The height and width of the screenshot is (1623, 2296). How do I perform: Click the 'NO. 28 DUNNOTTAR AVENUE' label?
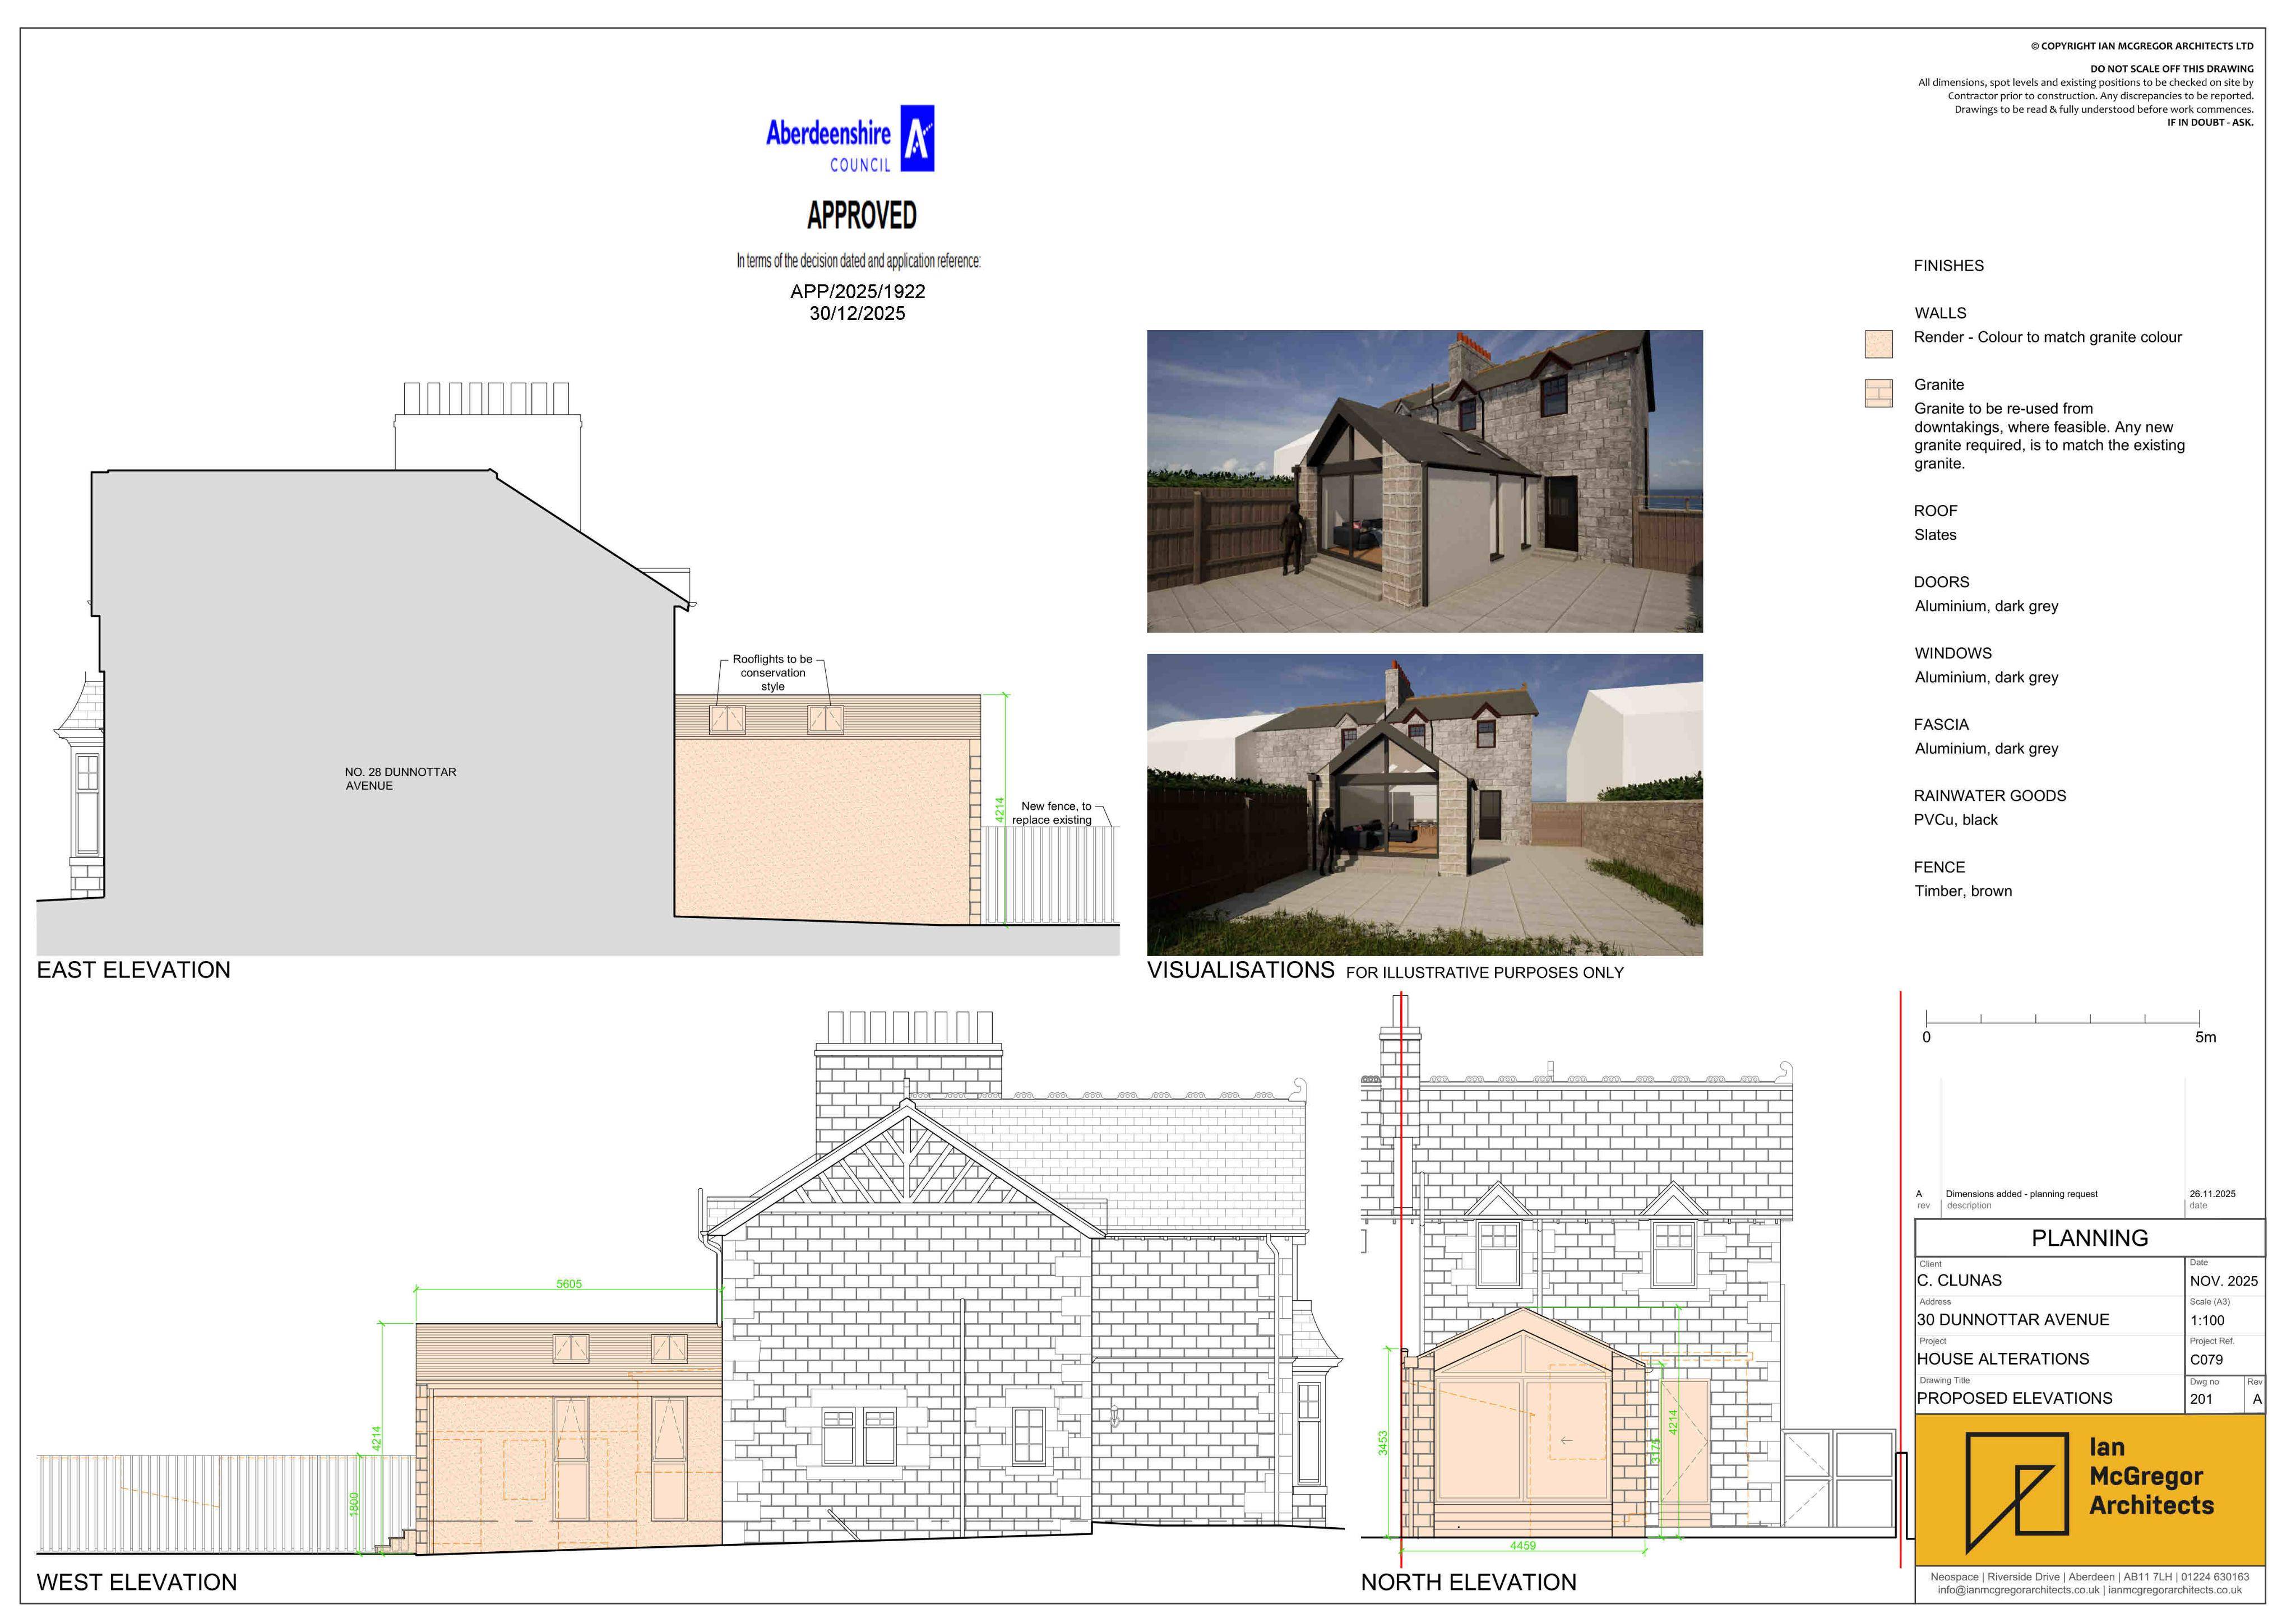point(400,779)
